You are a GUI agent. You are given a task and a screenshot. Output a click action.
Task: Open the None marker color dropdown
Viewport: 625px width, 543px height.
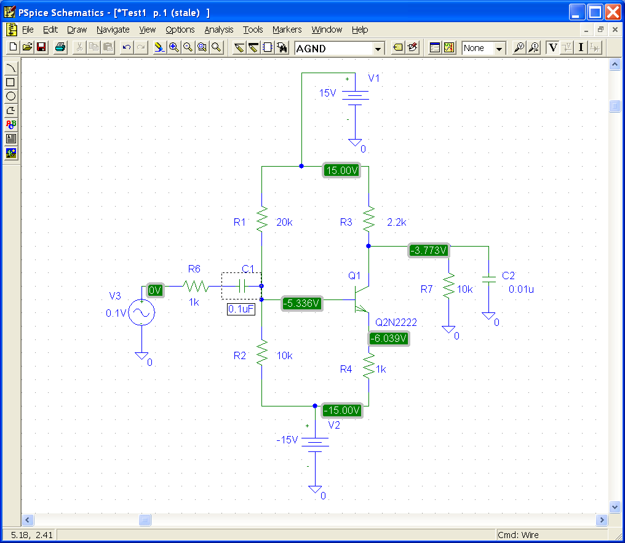(499, 48)
